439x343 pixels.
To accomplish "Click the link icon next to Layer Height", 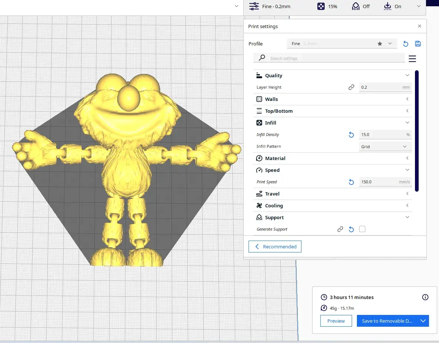I will point(351,87).
